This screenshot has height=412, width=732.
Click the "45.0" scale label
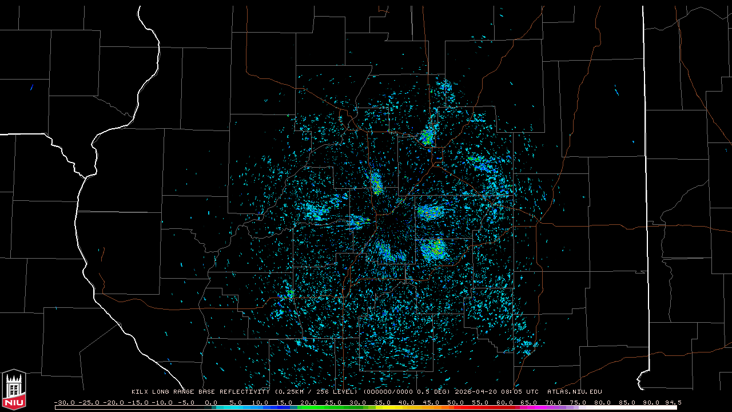pos(432,402)
